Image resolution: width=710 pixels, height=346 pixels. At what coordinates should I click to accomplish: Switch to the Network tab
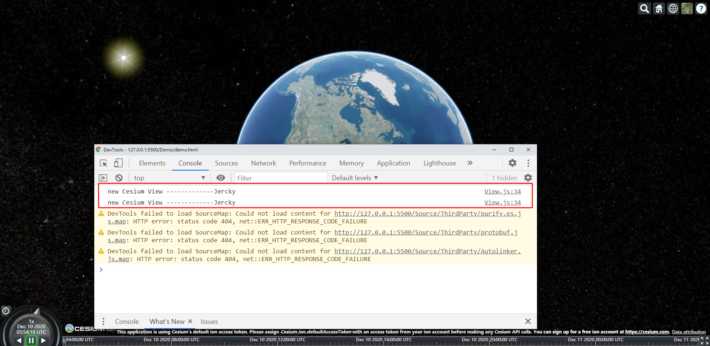(x=263, y=163)
